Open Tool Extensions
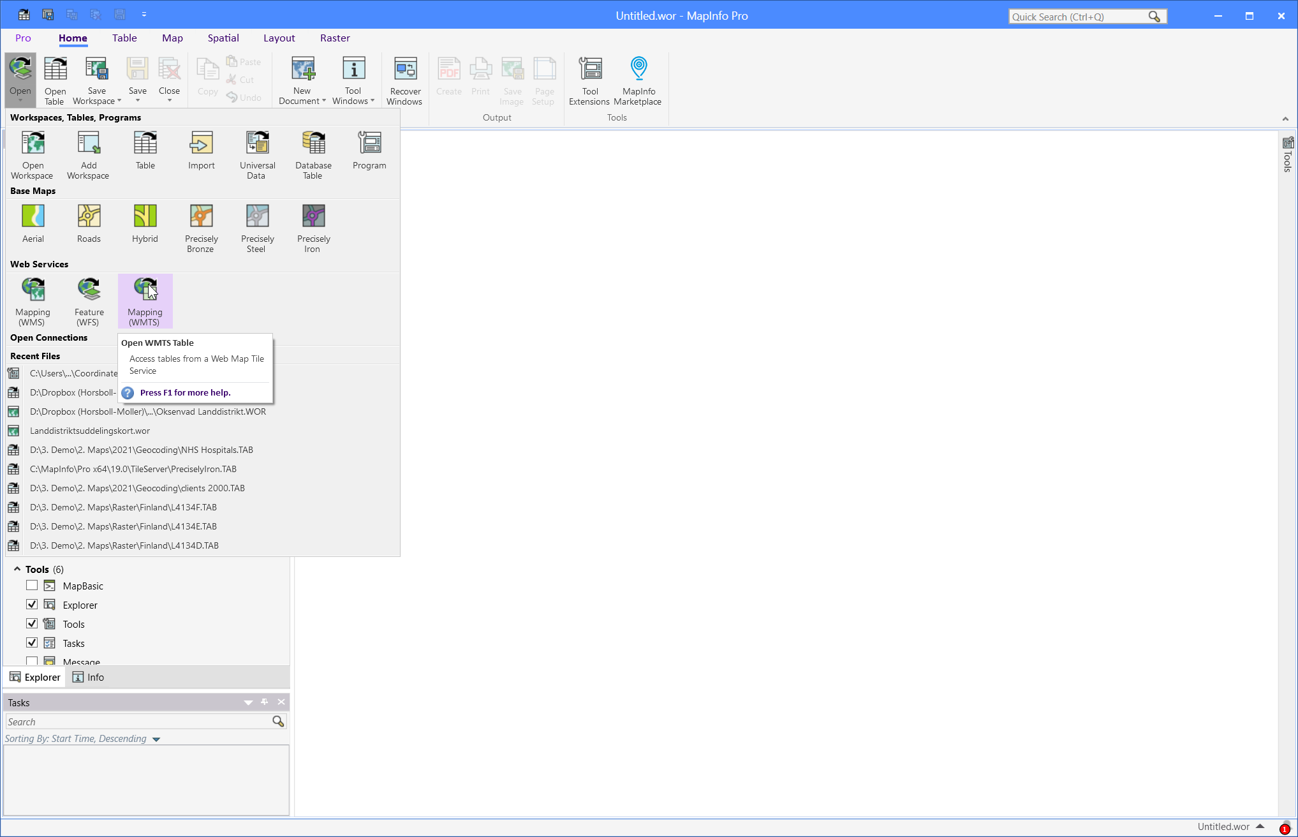1298x837 pixels. tap(589, 80)
